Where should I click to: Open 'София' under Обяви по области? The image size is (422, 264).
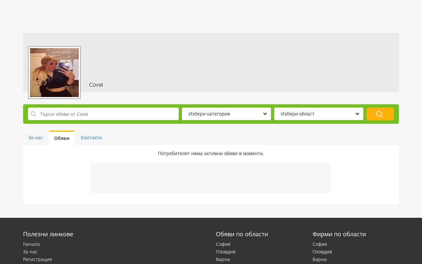click(223, 244)
